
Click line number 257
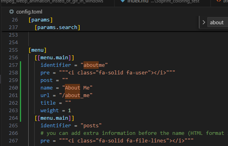pyautogui.click(x=14, y=65)
